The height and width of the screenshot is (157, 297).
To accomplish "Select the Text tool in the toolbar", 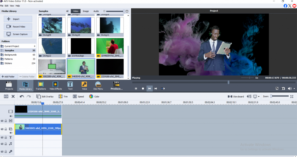I will [x=70, y=86].
